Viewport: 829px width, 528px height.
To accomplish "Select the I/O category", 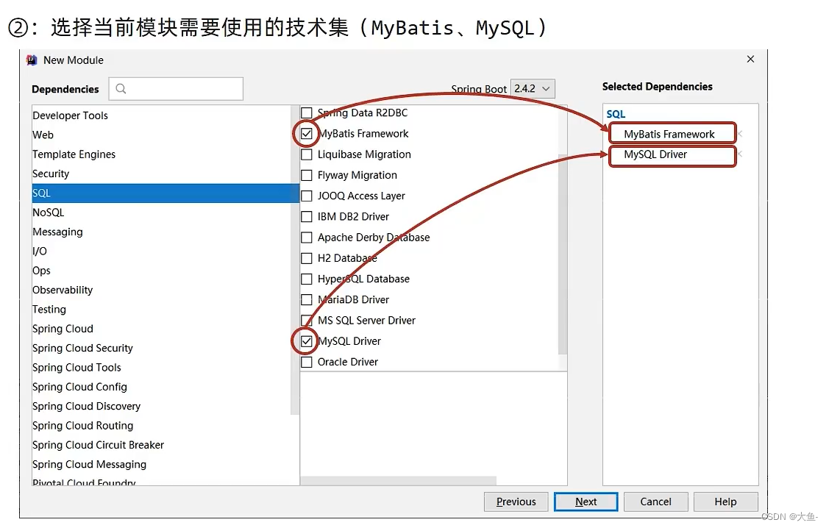I will (161, 251).
